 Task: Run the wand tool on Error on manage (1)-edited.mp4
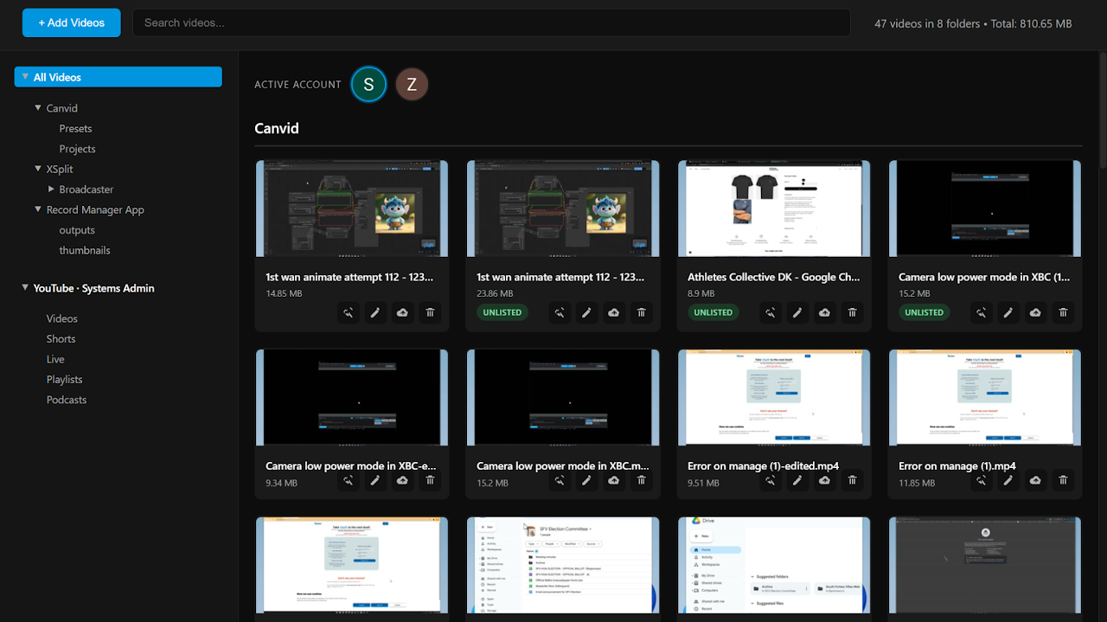click(770, 480)
